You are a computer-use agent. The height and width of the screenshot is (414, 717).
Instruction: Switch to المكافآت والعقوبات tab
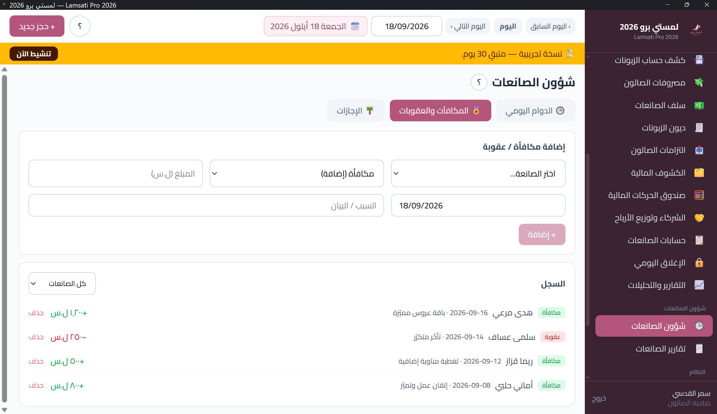point(440,111)
